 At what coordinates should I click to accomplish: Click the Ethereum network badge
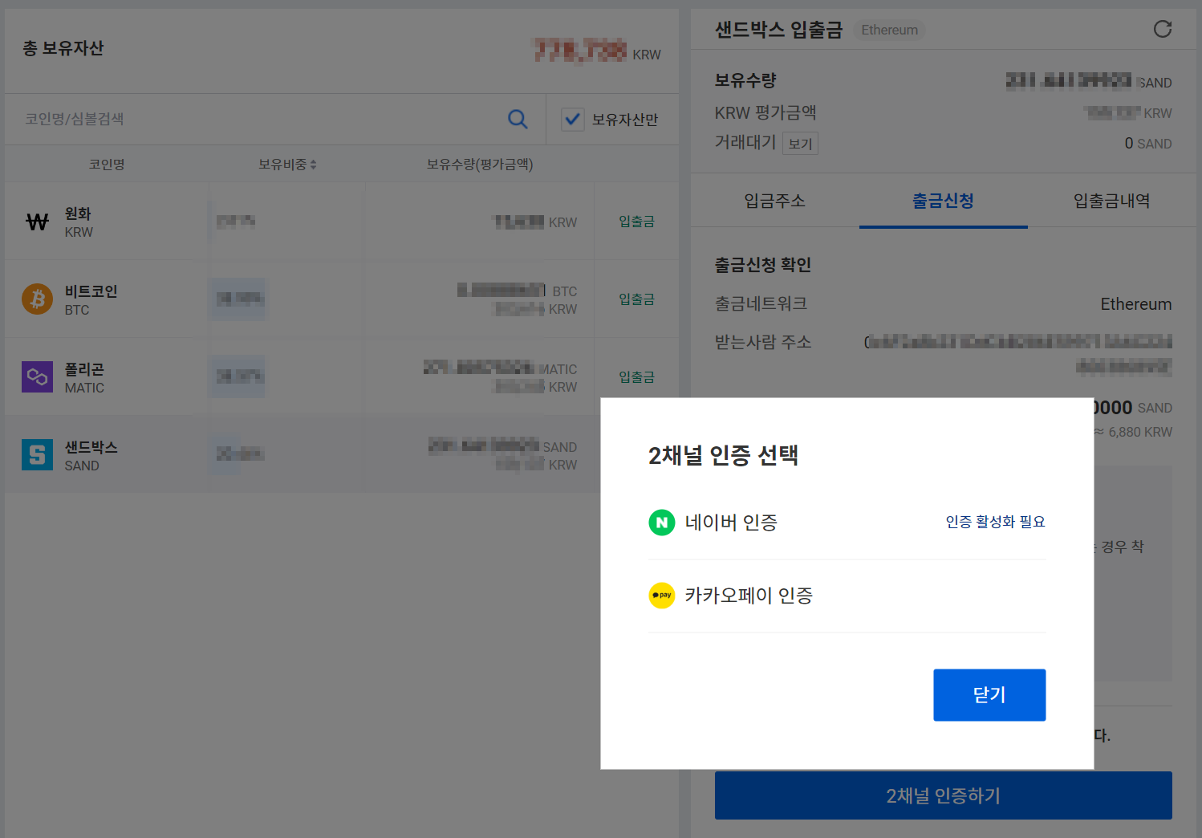tap(889, 30)
